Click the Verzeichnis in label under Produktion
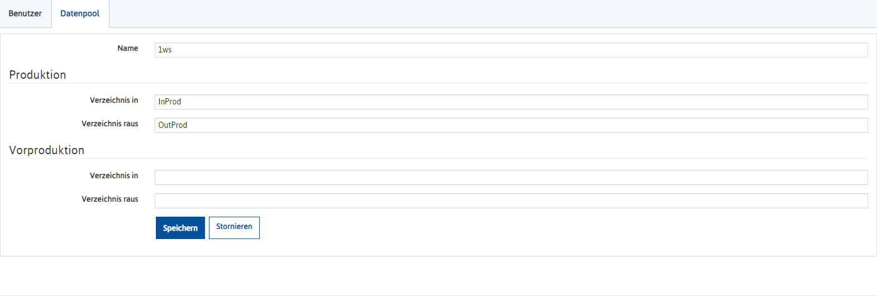The width and height of the screenshot is (877, 296). pos(114,101)
